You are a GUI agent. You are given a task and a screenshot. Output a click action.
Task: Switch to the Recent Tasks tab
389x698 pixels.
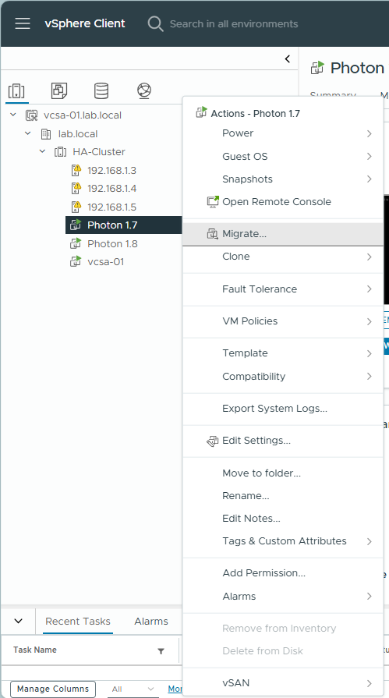pyautogui.click(x=78, y=622)
